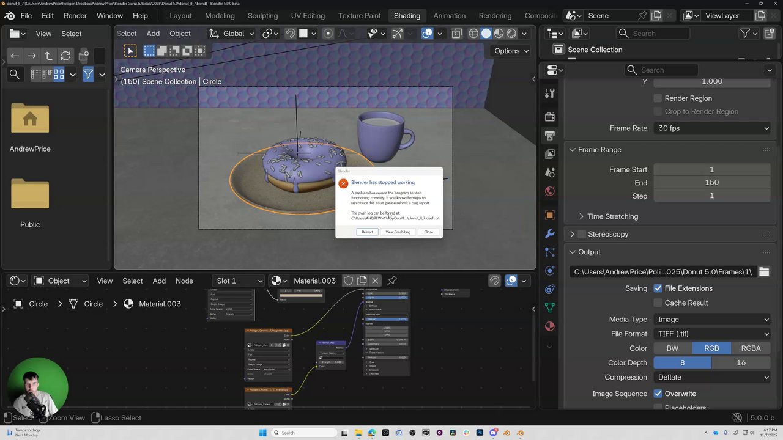Open the File Format TIFF dropdown
783x440 pixels.
tap(712, 334)
